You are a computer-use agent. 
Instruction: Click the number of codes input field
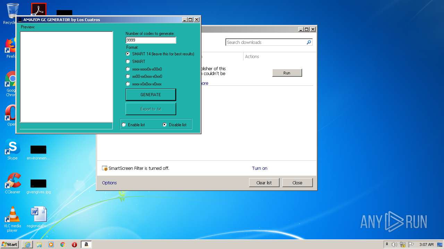151,40
